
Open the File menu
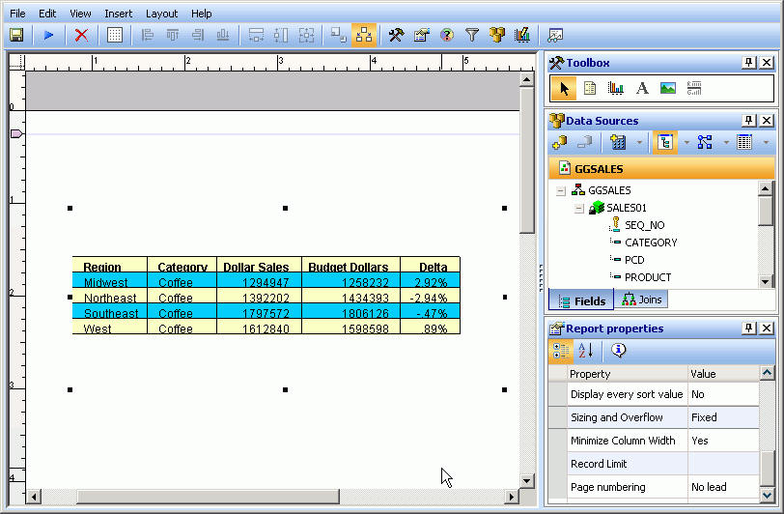click(x=17, y=14)
